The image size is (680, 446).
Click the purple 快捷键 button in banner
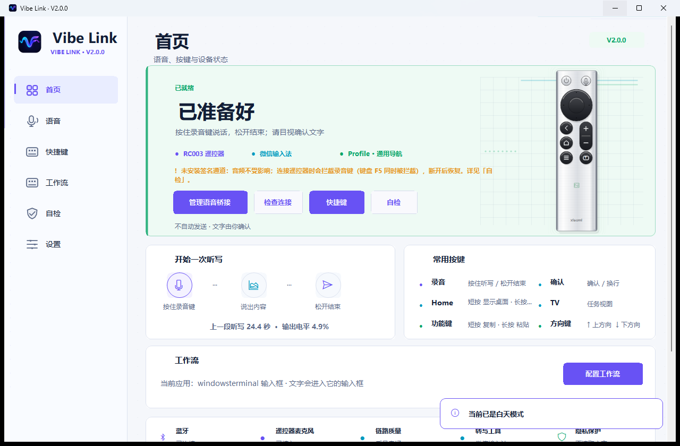(337, 202)
